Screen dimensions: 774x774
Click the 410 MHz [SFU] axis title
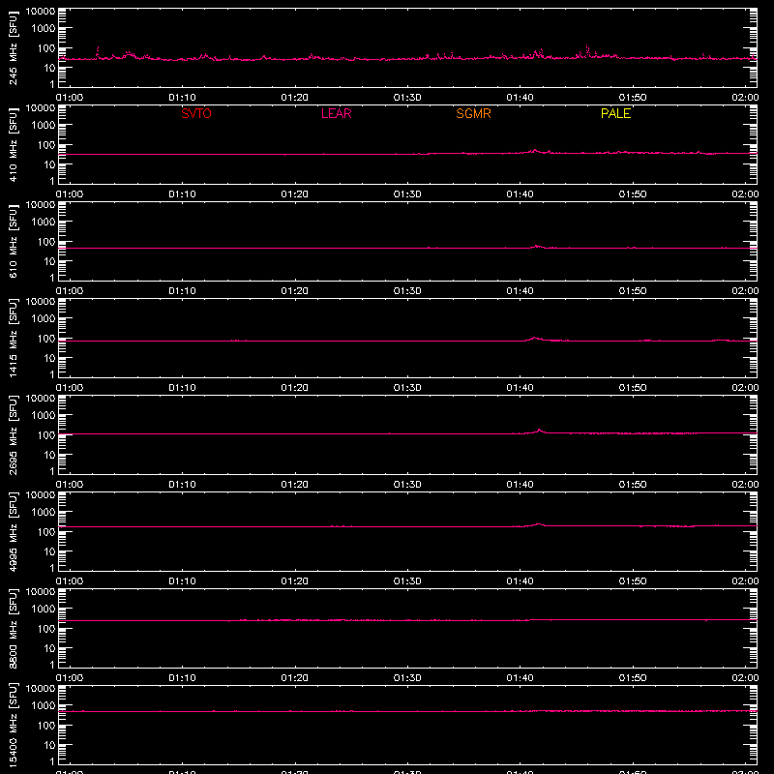click(x=14, y=144)
